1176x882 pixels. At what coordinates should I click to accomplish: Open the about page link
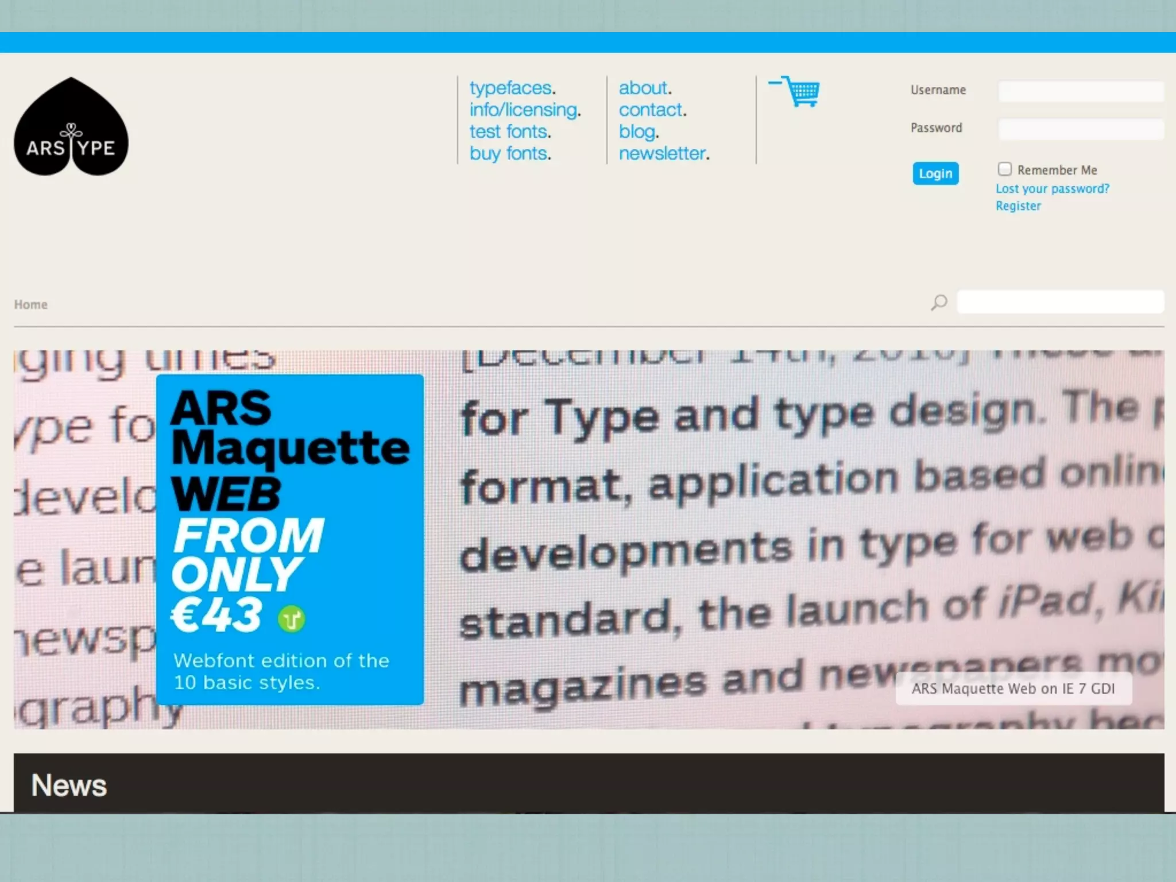644,88
